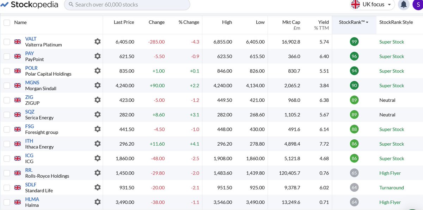Tick the checkbox for VALT row
Viewport: 423px width, 210px height.
tap(7, 42)
